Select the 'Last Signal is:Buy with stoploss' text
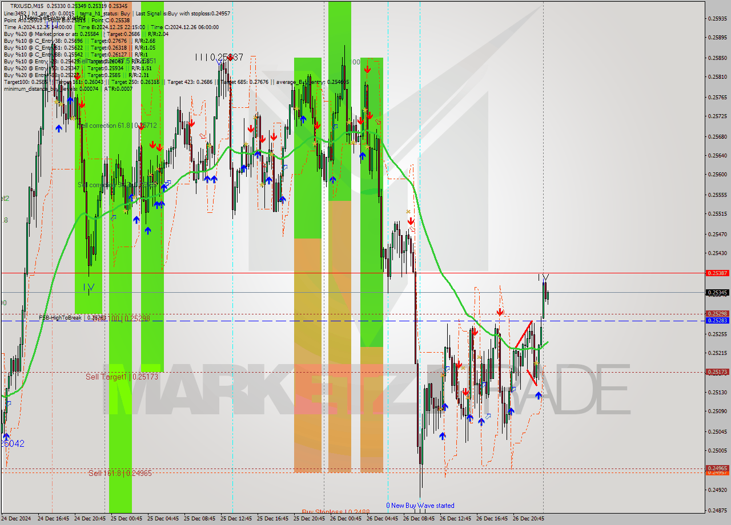The image size is (731, 525). pos(182,13)
